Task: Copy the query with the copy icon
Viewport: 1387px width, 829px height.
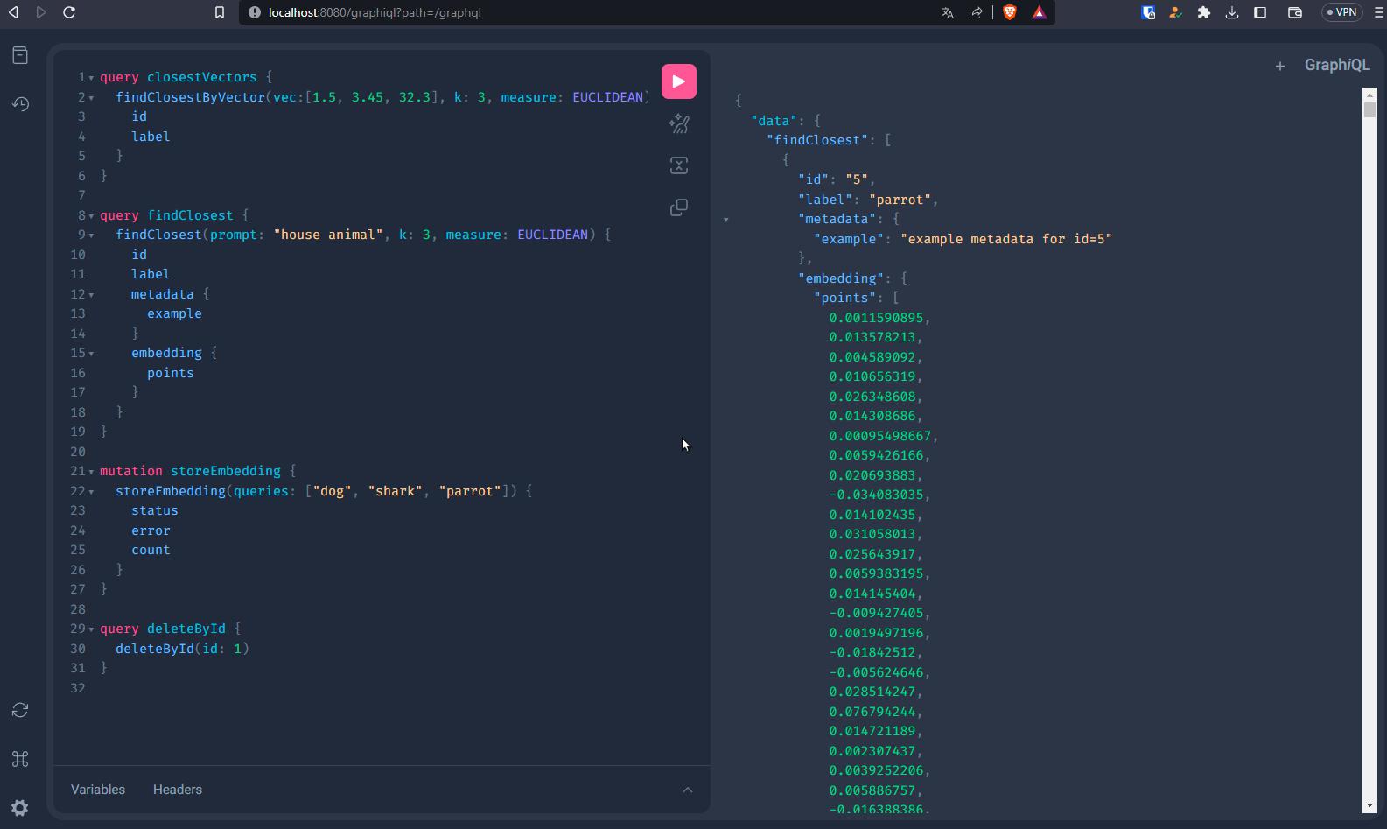Action: click(679, 207)
